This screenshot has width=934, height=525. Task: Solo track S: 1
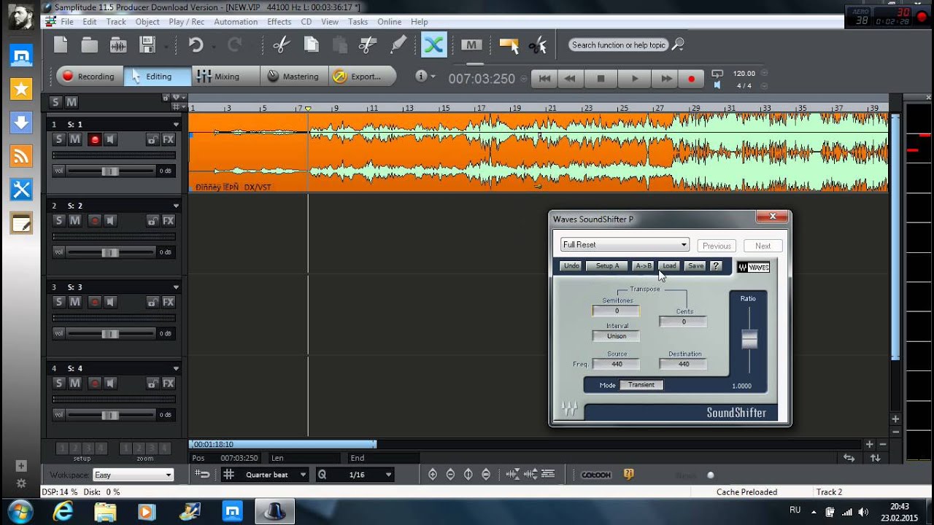pos(59,139)
